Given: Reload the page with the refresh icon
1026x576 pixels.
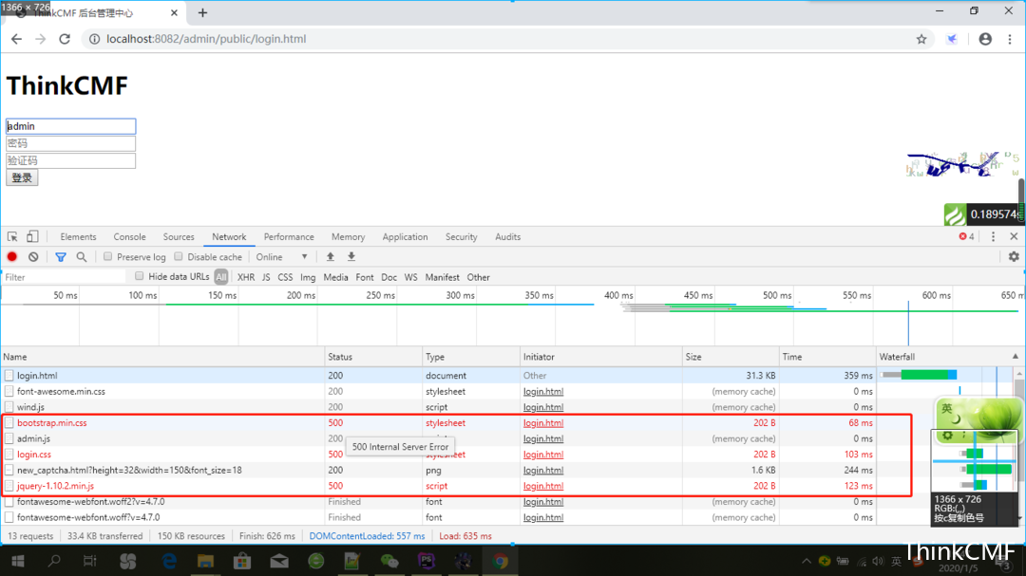Looking at the screenshot, I should point(65,39).
